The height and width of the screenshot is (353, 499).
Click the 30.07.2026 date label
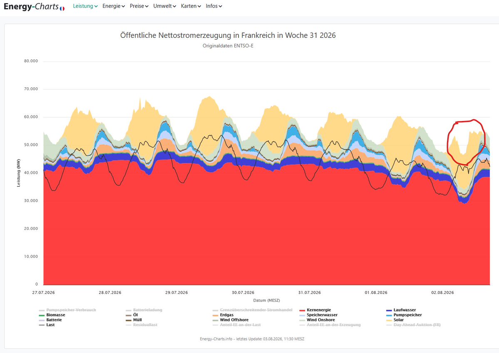point(243,293)
